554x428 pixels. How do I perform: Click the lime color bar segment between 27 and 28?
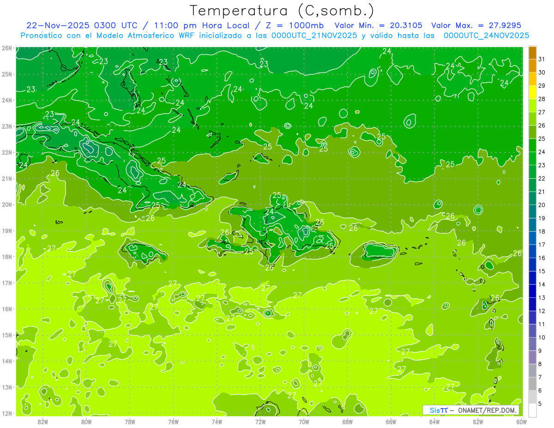pos(532,106)
